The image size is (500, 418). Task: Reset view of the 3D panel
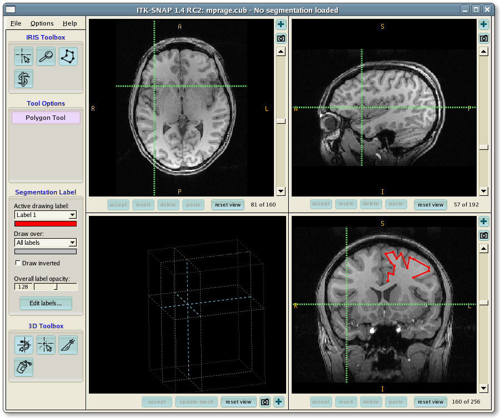pos(238,402)
